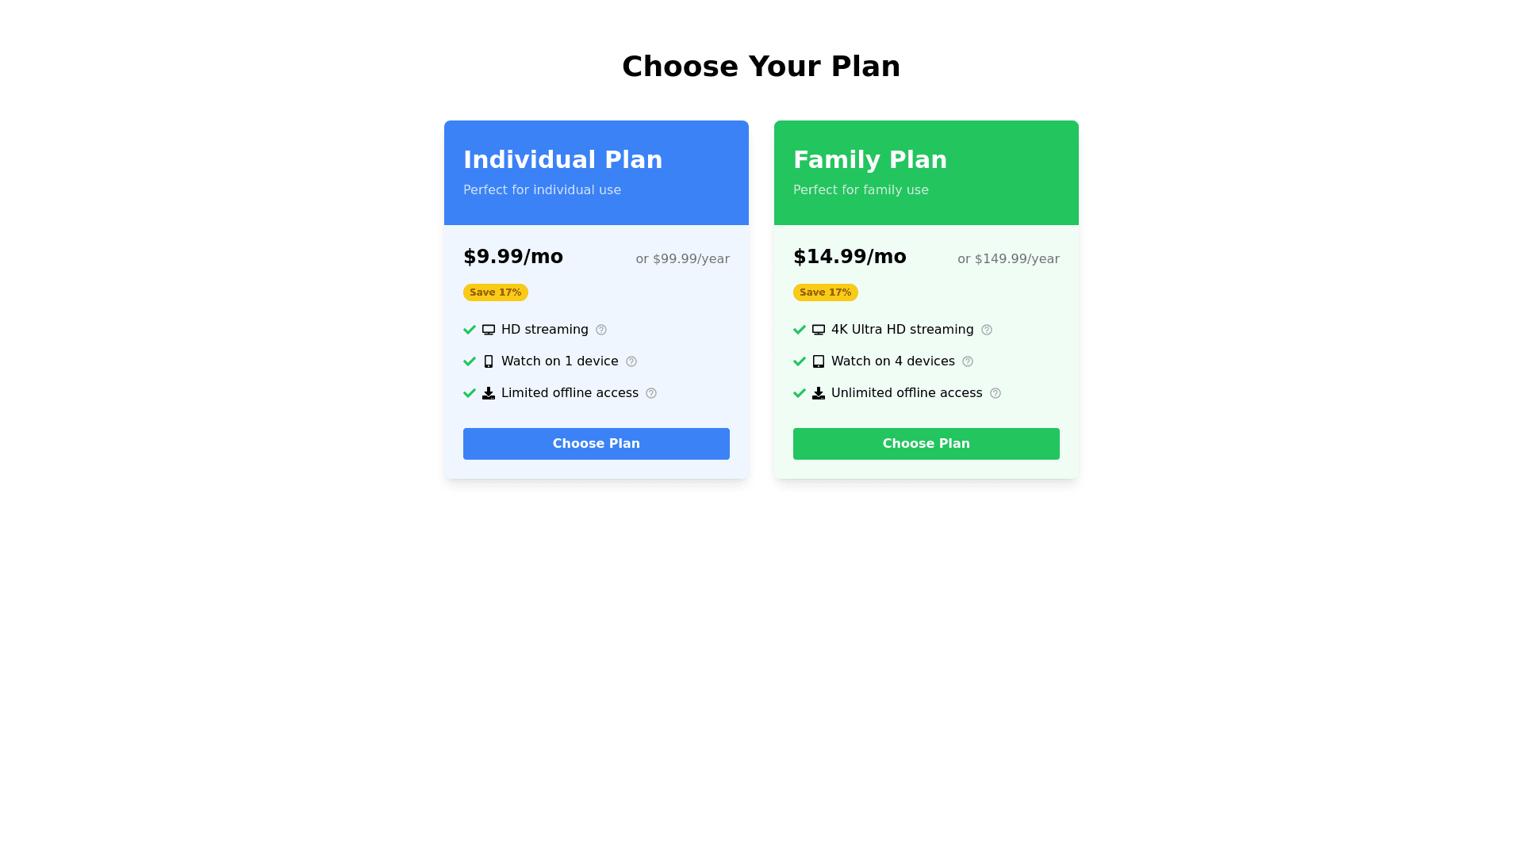Click the $149.99/year annual price text
The height and width of the screenshot is (856, 1523).
pyautogui.click(x=1007, y=259)
